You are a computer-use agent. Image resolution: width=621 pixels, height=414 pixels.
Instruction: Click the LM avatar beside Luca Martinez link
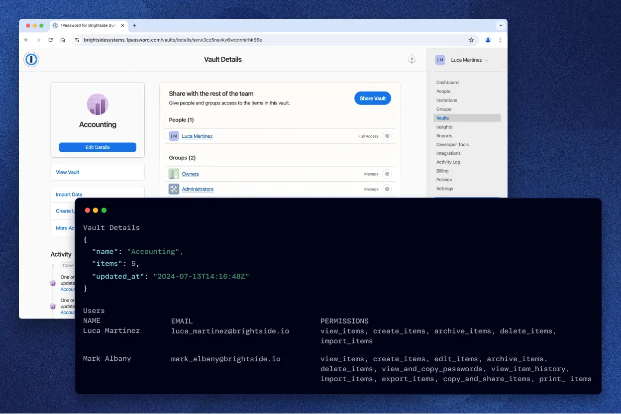point(174,136)
